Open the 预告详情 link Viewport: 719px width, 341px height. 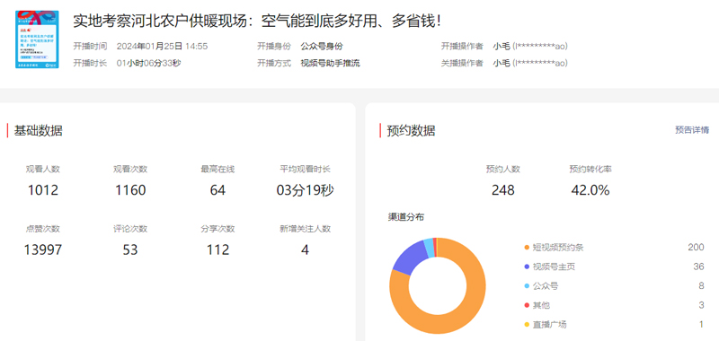pyautogui.click(x=692, y=130)
